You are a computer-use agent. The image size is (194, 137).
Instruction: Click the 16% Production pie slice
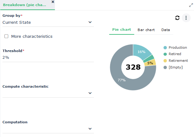tap(142, 52)
